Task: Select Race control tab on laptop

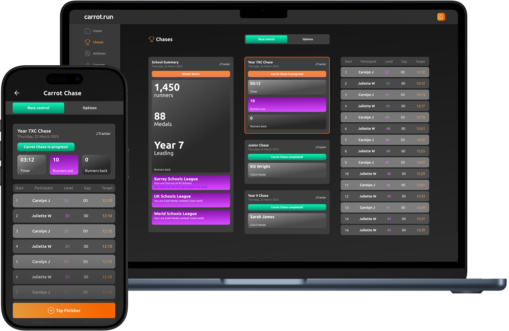Action: click(x=266, y=39)
